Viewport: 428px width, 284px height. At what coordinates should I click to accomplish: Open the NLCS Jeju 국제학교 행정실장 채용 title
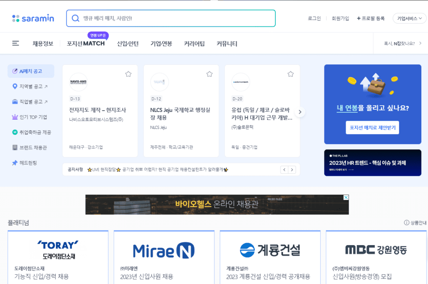point(180,114)
